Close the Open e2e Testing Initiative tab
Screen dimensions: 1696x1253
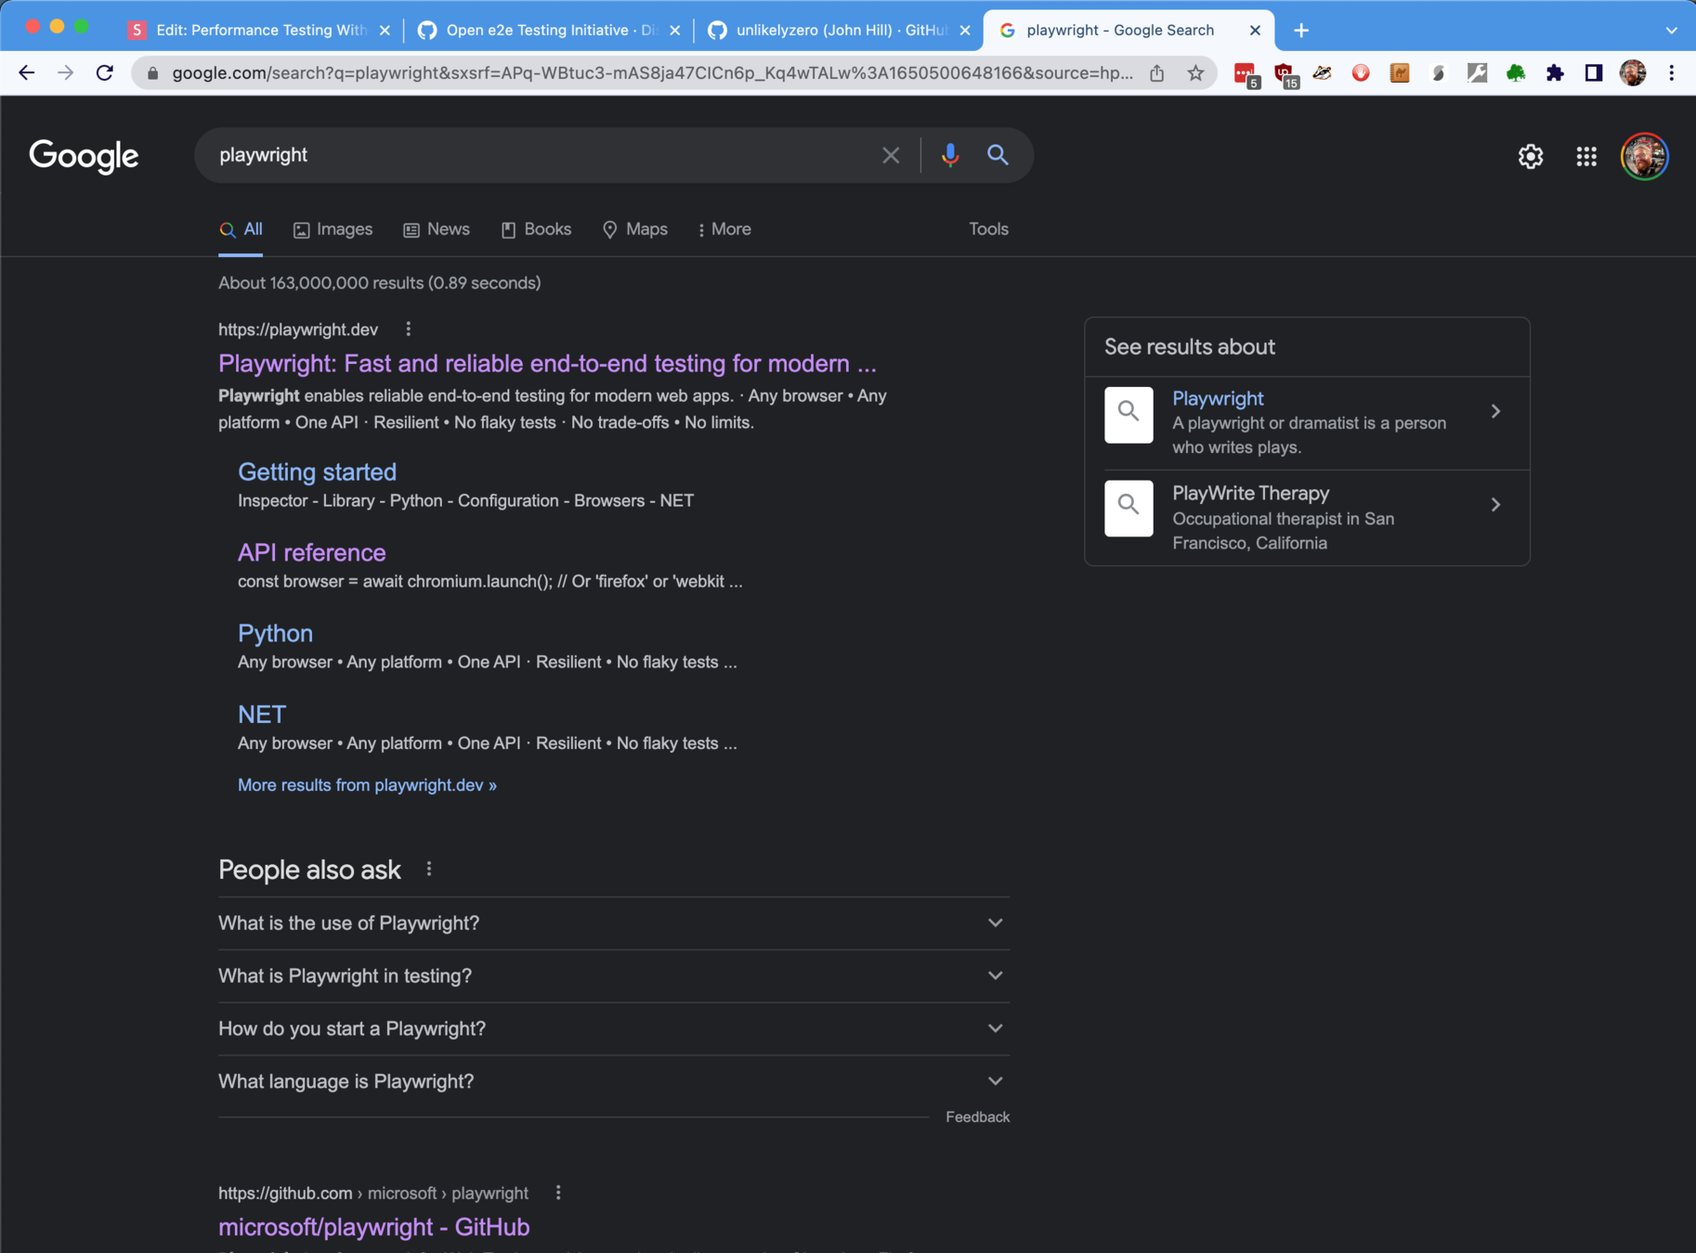click(674, 30)
